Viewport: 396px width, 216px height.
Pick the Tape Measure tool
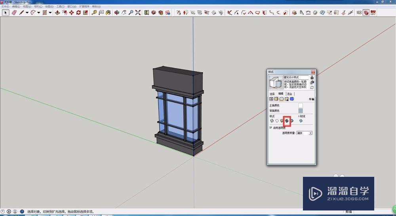(94, 12)
